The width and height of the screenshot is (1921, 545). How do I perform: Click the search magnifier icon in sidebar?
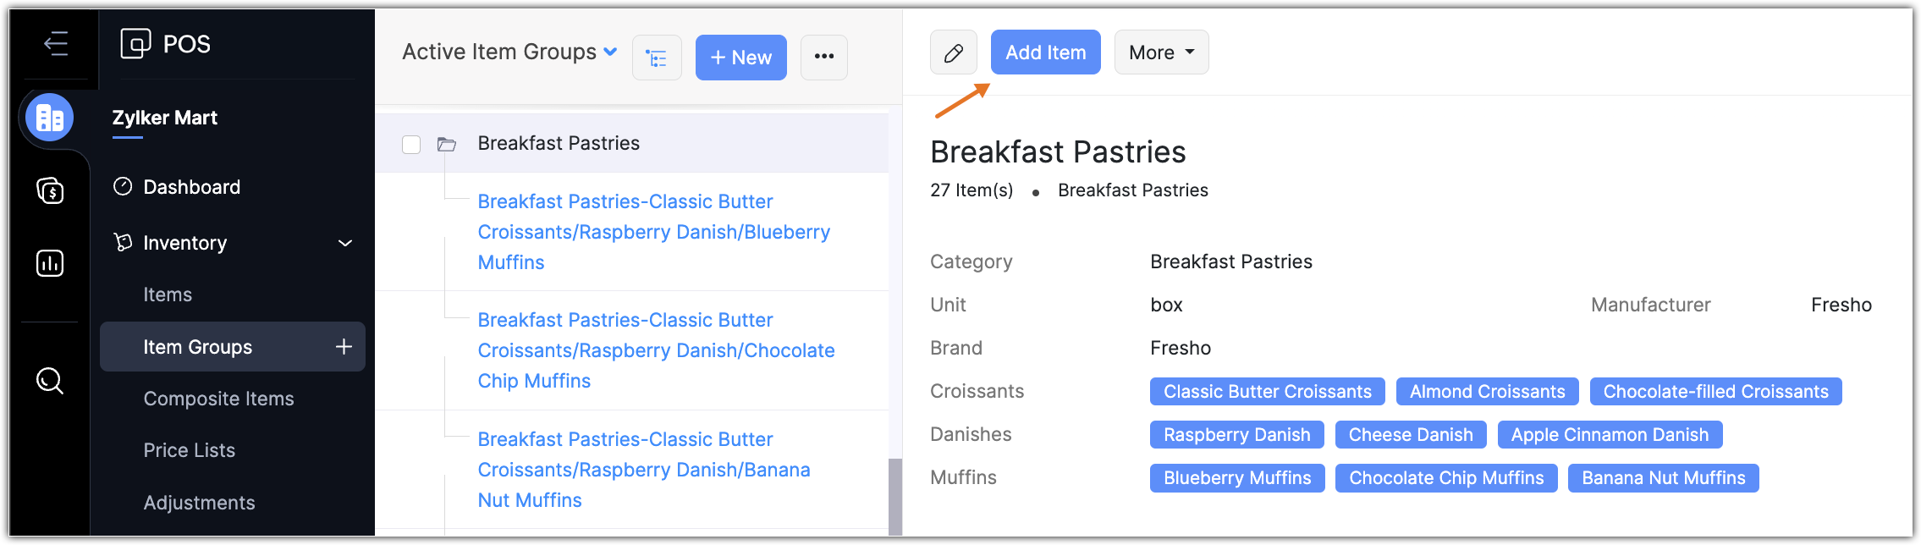[50, 381]
